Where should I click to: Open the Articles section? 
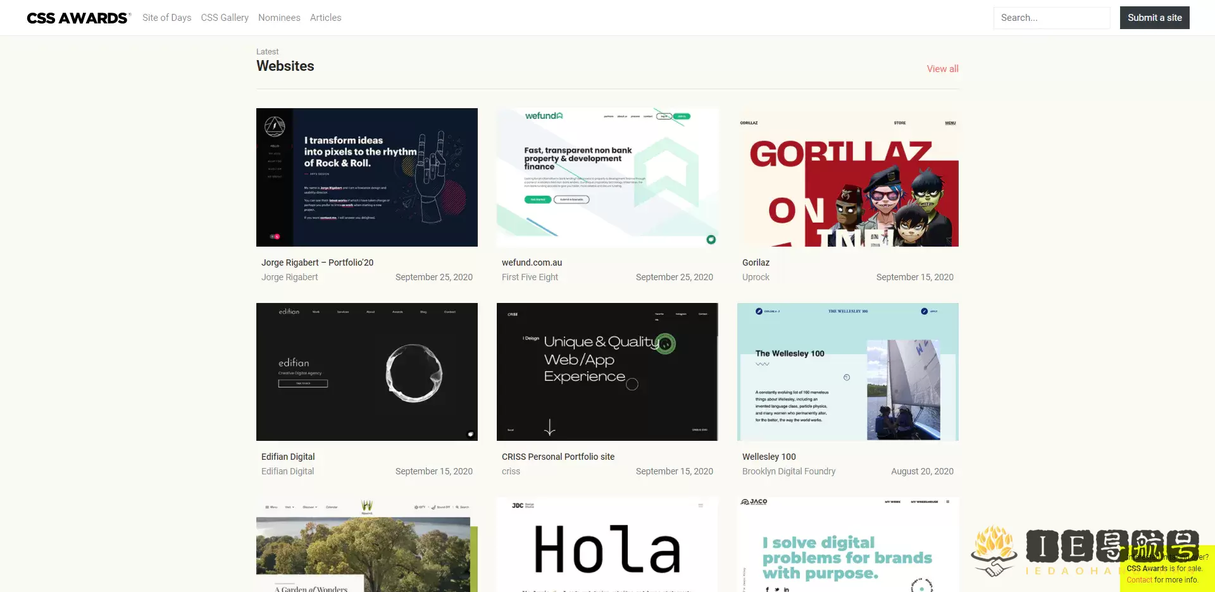click(x=325, y=18)
